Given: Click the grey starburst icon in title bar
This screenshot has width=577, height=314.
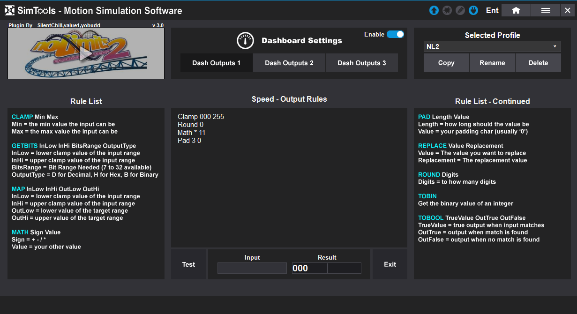Looking at the screenshot, I should click(447, 10).
